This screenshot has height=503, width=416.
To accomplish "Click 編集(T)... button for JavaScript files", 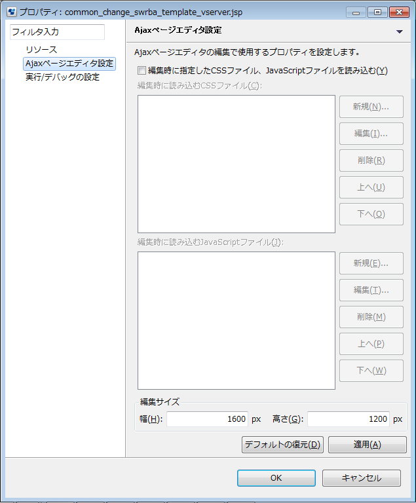I will [371, 290].
